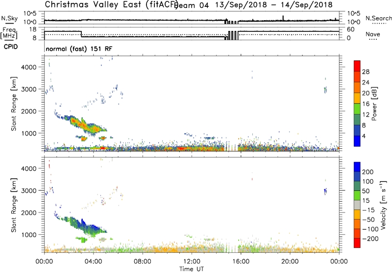
Task: Click the isolated echo near 23:00 in power panel
Action: pyautogui.click(x=325, y=90)
